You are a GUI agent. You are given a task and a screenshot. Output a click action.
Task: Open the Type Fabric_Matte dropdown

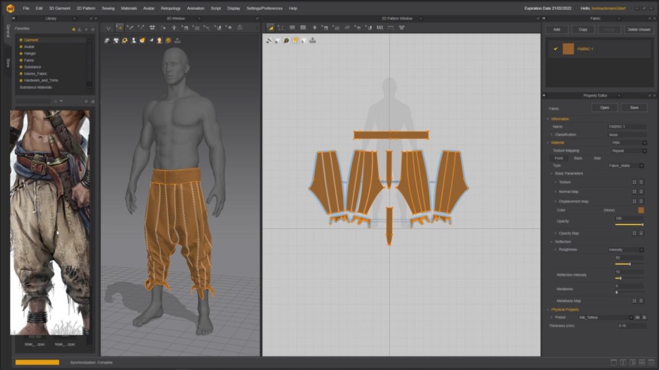626,166
